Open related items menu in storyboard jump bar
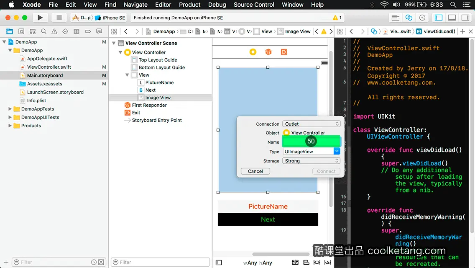The height and width of the screenshot is (268, 475). [114, 31]
